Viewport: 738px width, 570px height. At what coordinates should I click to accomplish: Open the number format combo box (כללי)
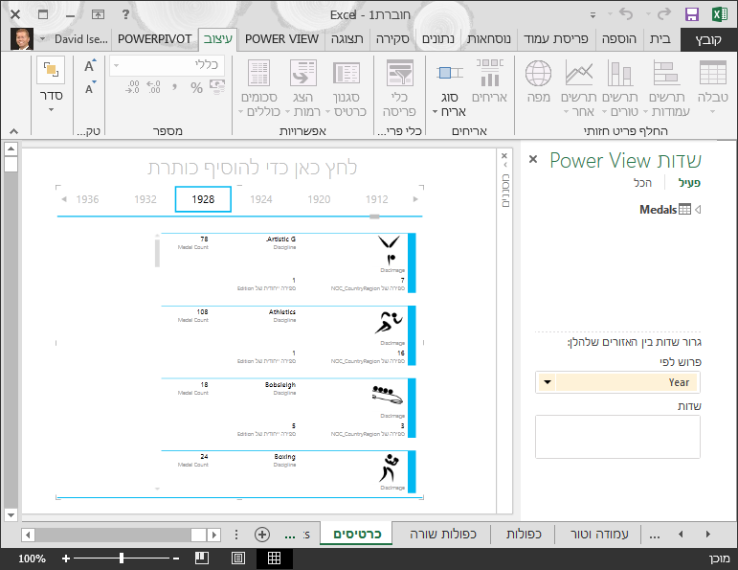(168, 65)
